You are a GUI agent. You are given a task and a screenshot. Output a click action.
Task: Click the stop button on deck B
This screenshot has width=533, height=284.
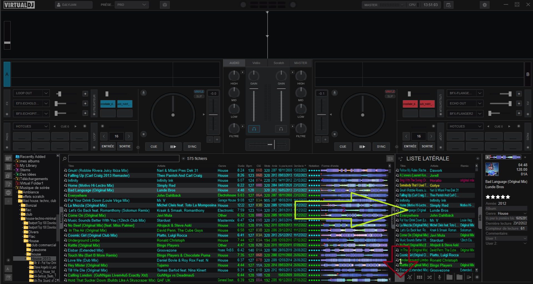click(x=335, y=134)
